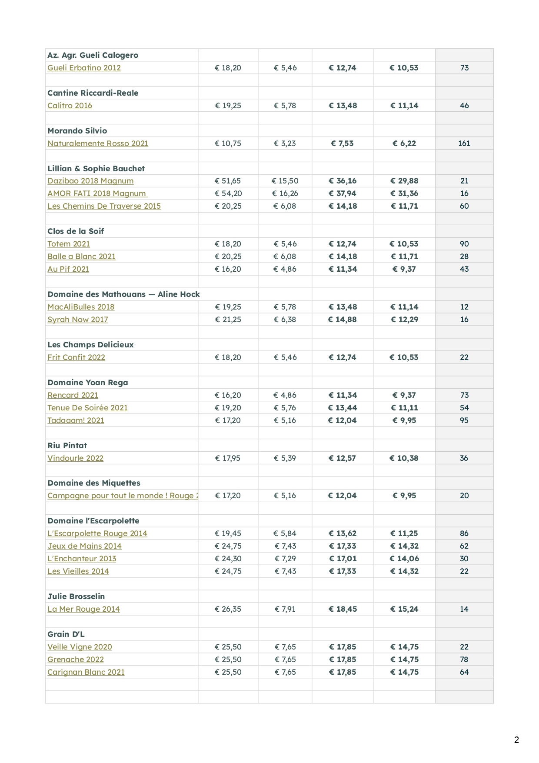Viewport: 539px width, 763px height.
Task: Select quantity 46 in Calitro 2016 row
Action: [464, 106]
